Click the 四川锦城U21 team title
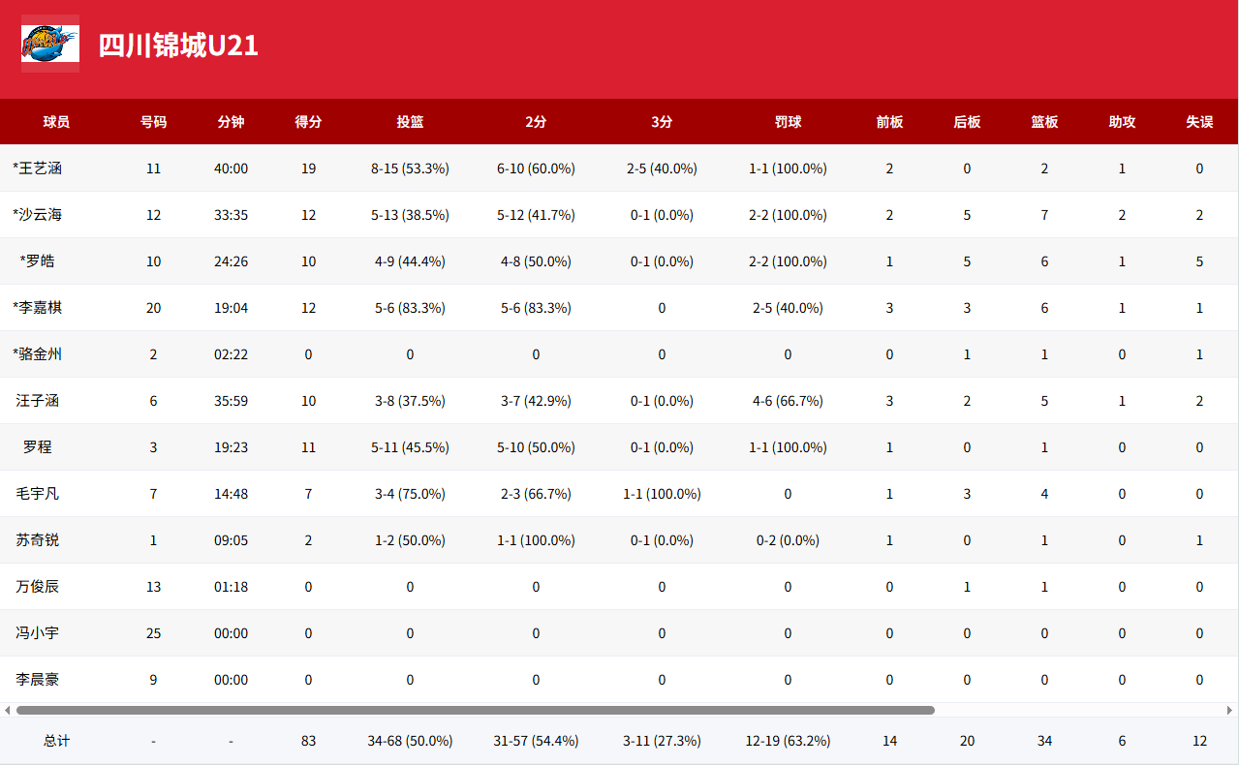1239x765 pixels. click(178, 46)
